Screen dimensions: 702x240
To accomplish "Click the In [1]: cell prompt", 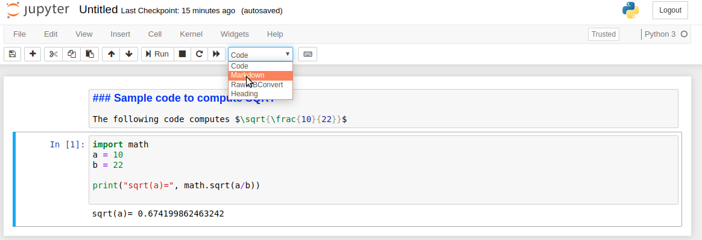I will pos(67,144).
